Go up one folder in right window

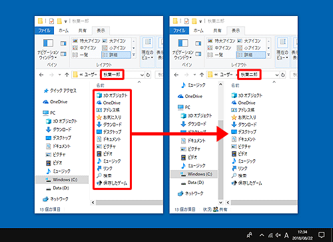tap(202, 75)
